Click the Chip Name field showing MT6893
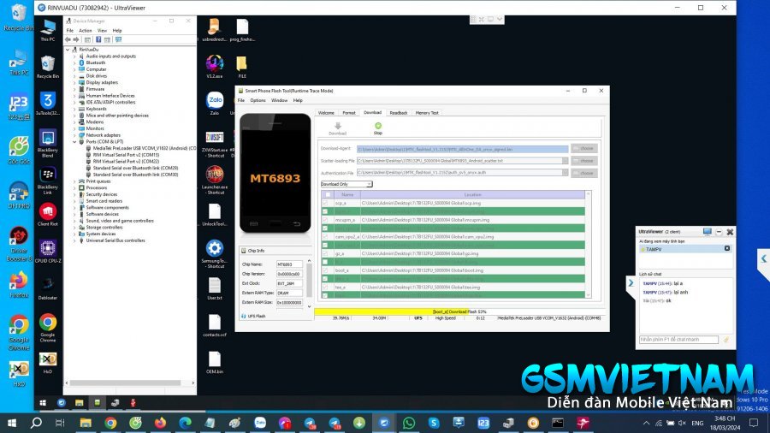Screen dimensions: 770x433 (x=289, y=264)
